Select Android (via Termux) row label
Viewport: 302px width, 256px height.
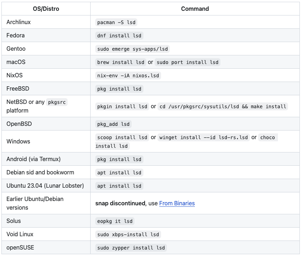(33, 159)
